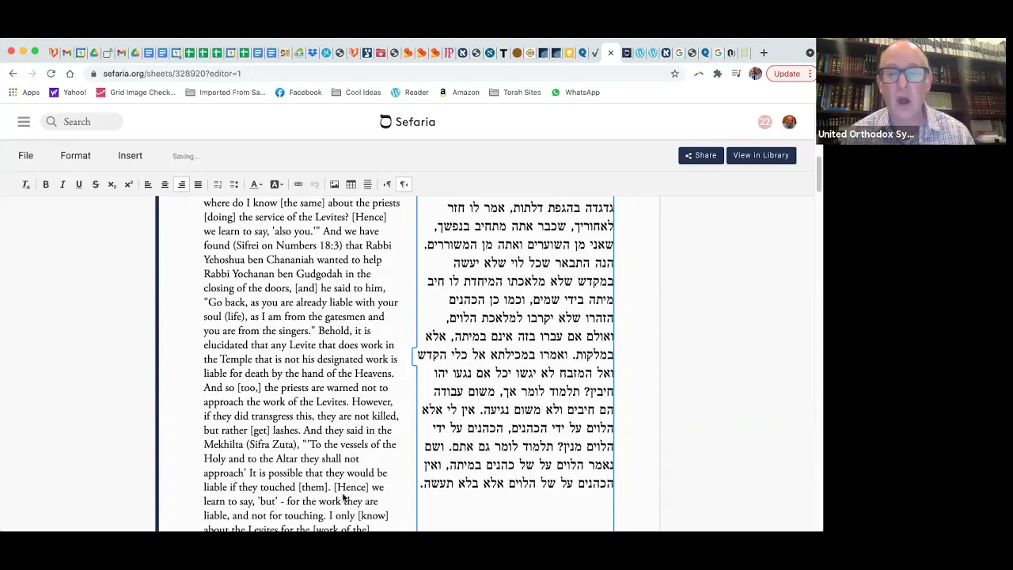Open the Yahoo! bookmark
This screenshot has height=570, width=1013.
click(x=67, y=93)
